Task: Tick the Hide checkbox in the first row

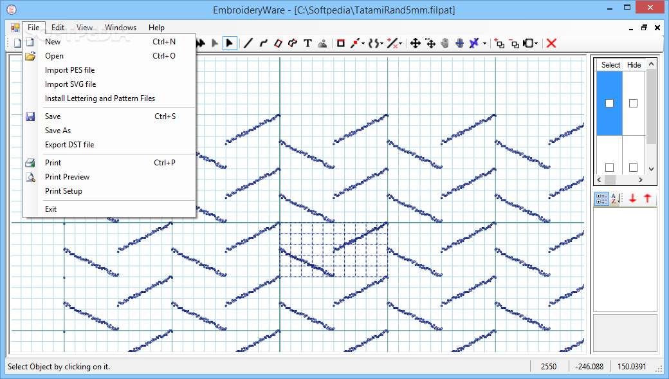Action: [x=633, y=104]
